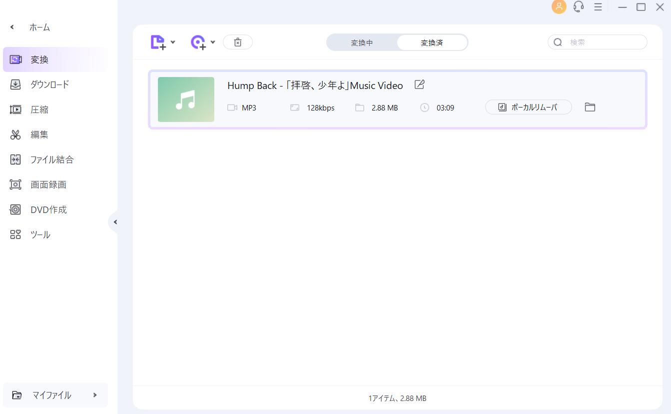Screen dimensions: 671x414
Task: Click the マイファイル folder icon
Action: (x=17, y=395)
